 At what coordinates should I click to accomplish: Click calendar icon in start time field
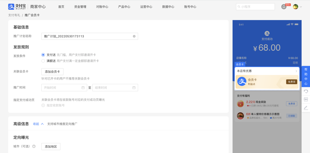click(x=83, y=88)
